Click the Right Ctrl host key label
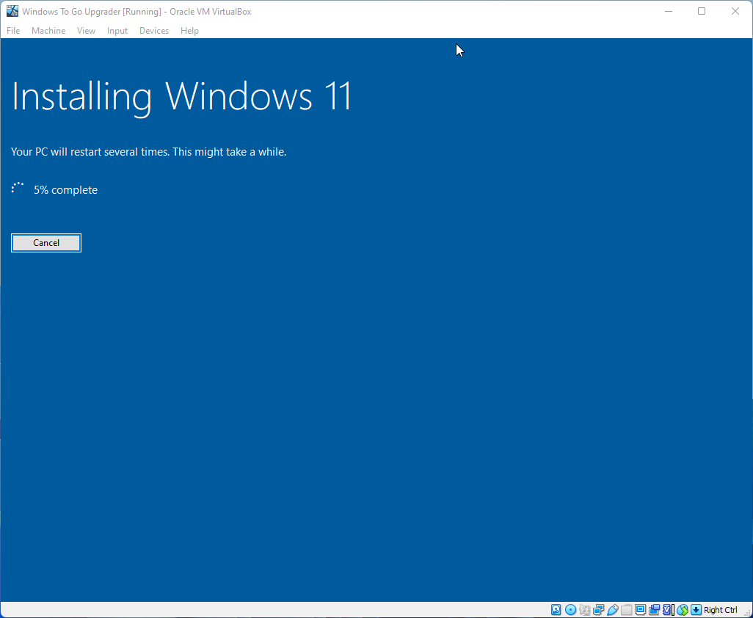The image size is (753, 618). point(721,610)
